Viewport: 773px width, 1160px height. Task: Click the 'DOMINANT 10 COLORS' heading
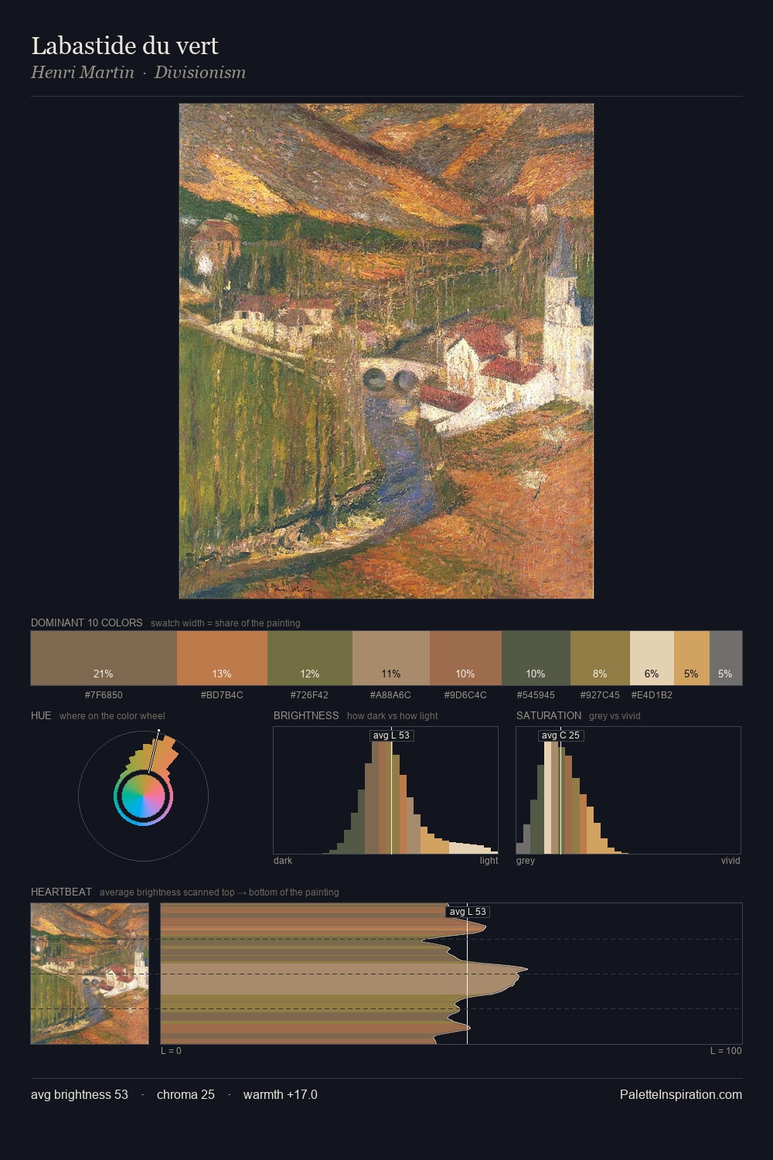point(87,623)
